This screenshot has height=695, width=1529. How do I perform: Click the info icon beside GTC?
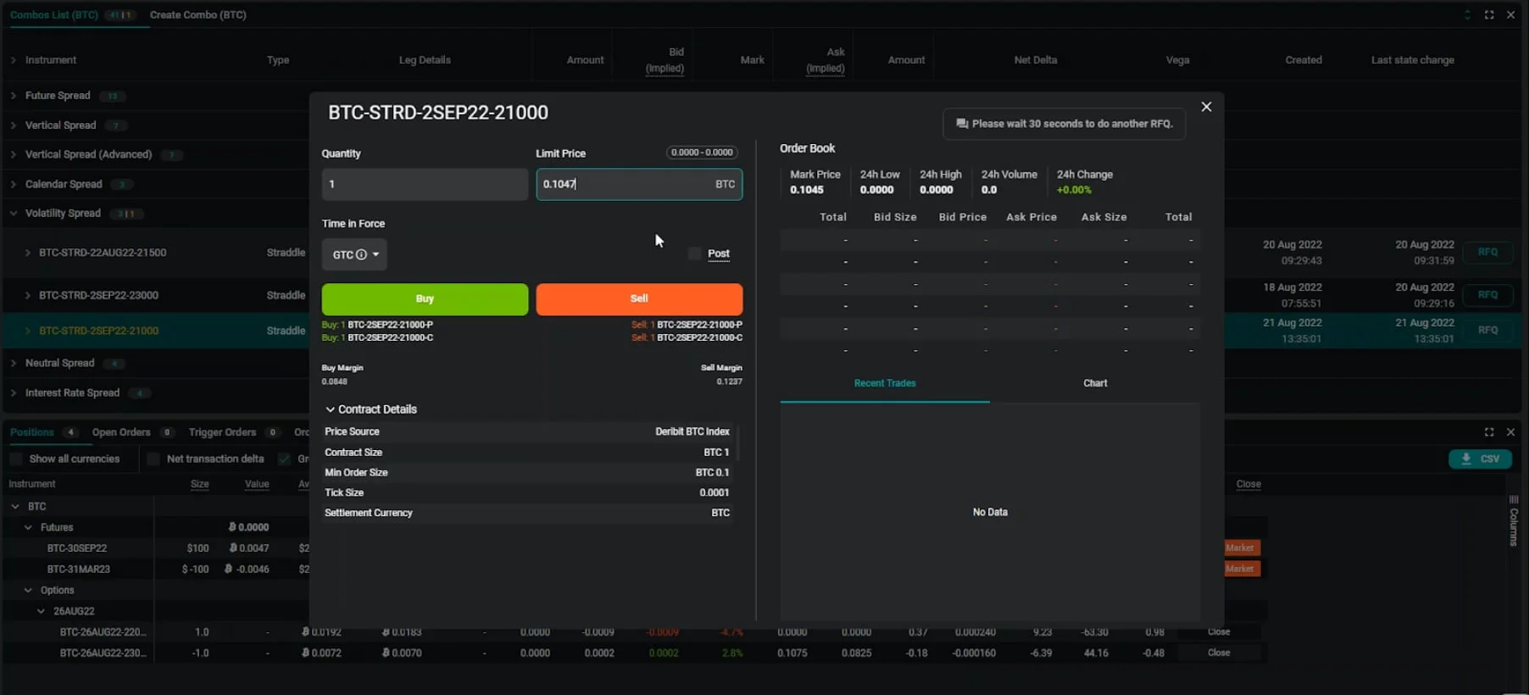[361, 254]
